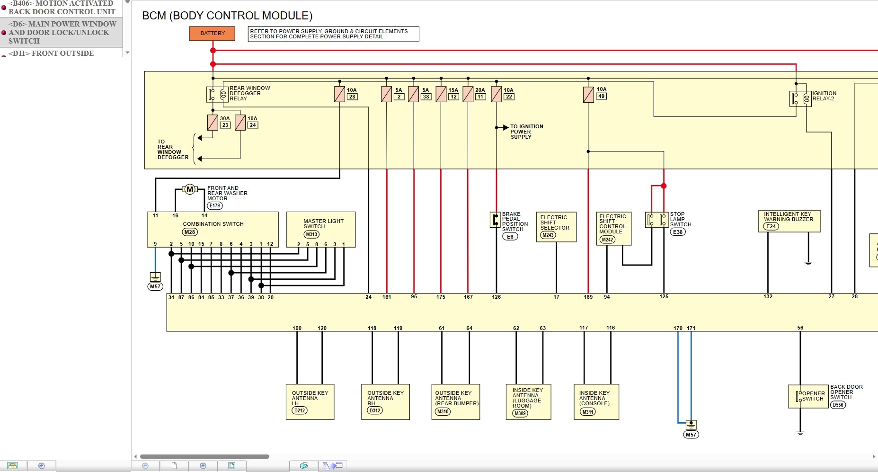Zoom out using the minus magnifier icon
Image resolution: width=878 pixels, height=472 pixels.
tap(145, 466)
